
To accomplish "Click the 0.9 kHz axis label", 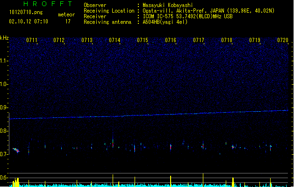I will [4, 108].
